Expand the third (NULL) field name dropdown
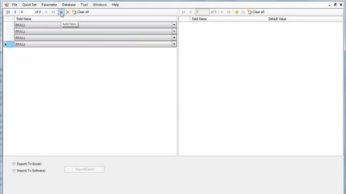Image resolution: width=346 pixels, height=194 pixels. (174, 38)
